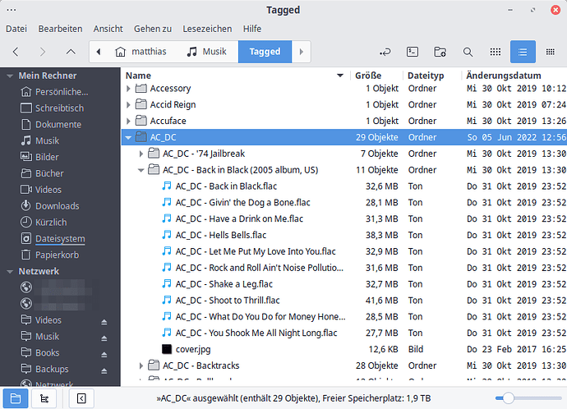
Task: Create a new folder via toolbar
Action: point(440,52)
